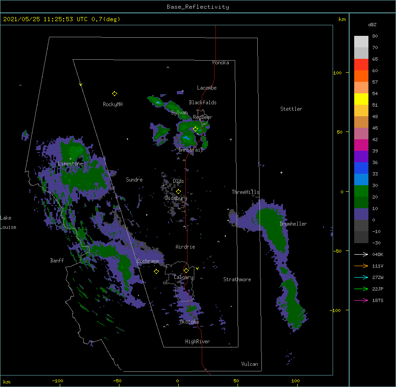Click asterisk marker above Limestone label
The image size is (396, 387).
click(70, 159)
